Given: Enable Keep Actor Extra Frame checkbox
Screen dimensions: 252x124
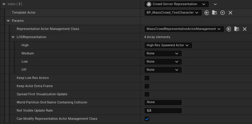Looking at the screenshot, I should tap(147, 86).
